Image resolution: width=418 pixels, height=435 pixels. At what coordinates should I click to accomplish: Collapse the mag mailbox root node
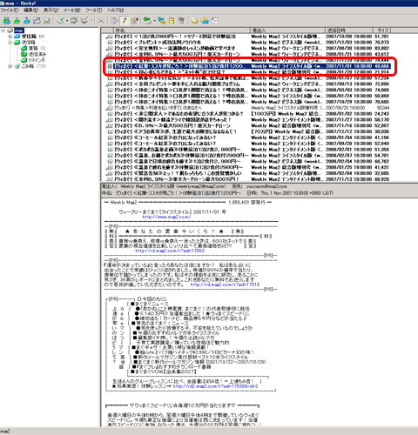(x=3, y=30)
